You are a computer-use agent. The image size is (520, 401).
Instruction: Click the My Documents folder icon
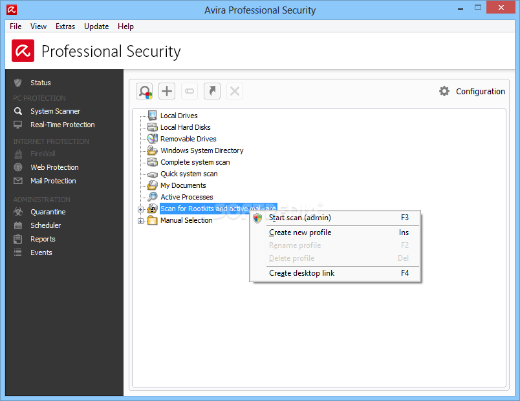(x=152, y=185)
